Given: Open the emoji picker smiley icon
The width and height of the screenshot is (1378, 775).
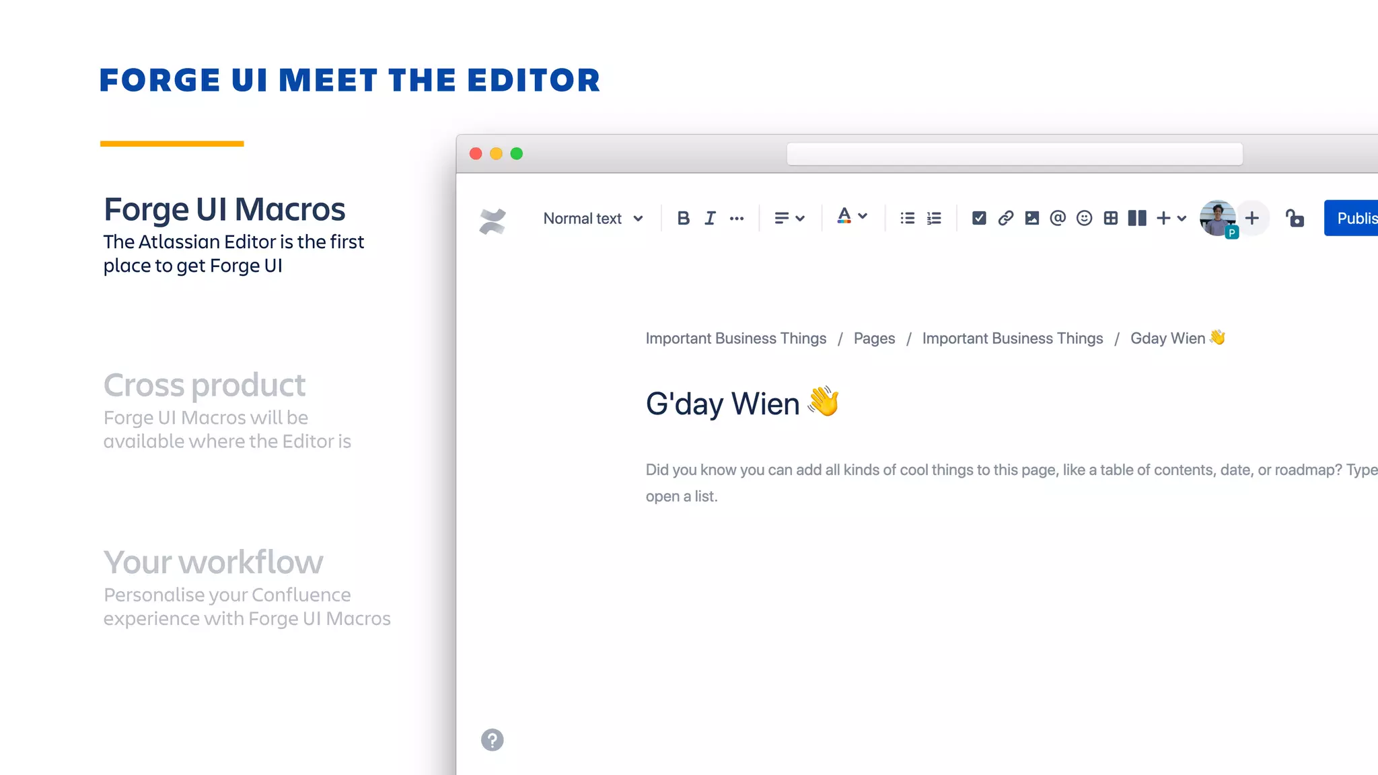Looking at the screenshot, I should click(1084, 218).
